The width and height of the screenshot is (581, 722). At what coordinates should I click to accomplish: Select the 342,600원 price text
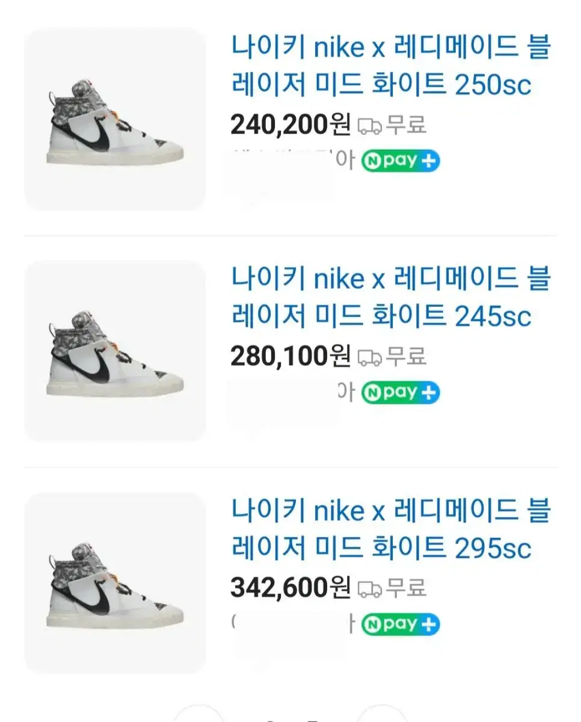click(x=290, y=588)
